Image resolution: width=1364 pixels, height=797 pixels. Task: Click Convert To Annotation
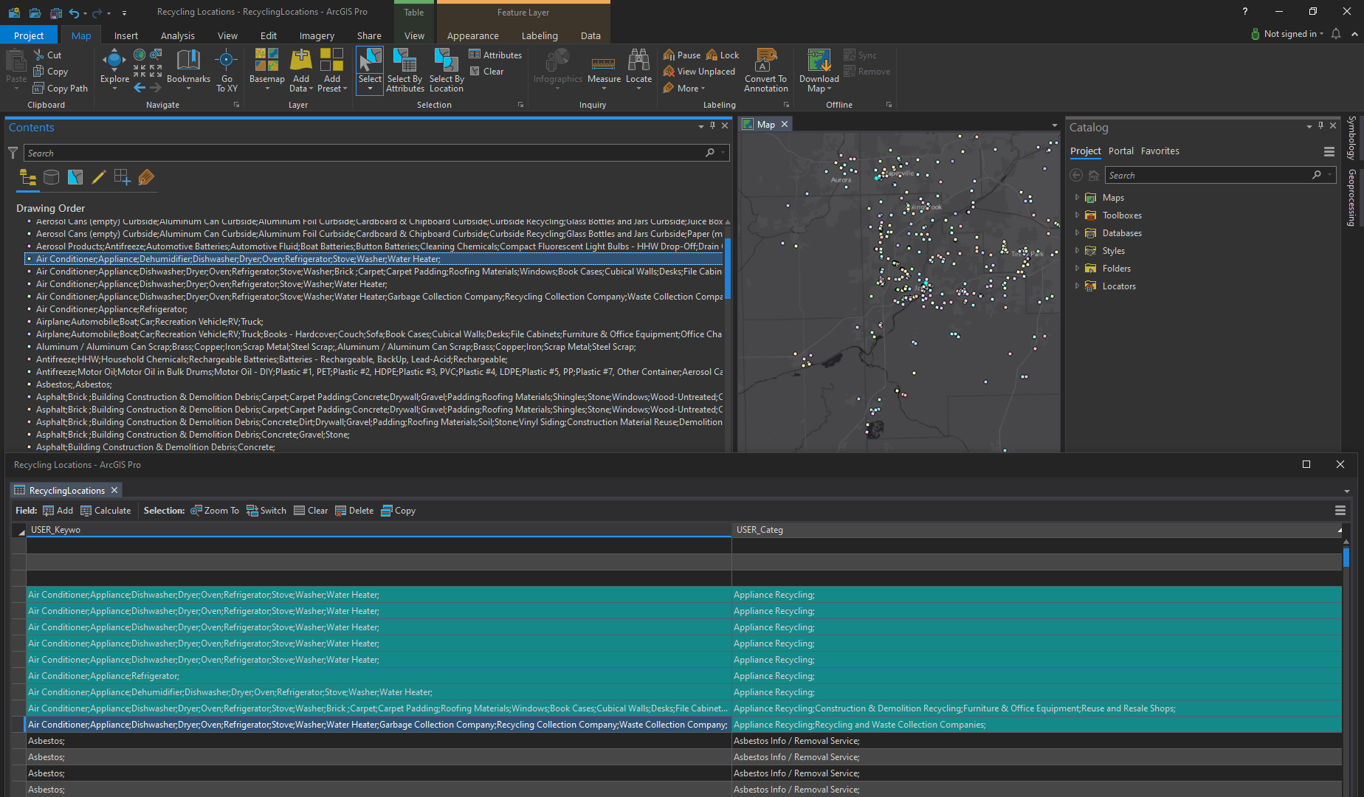(765, 70)
